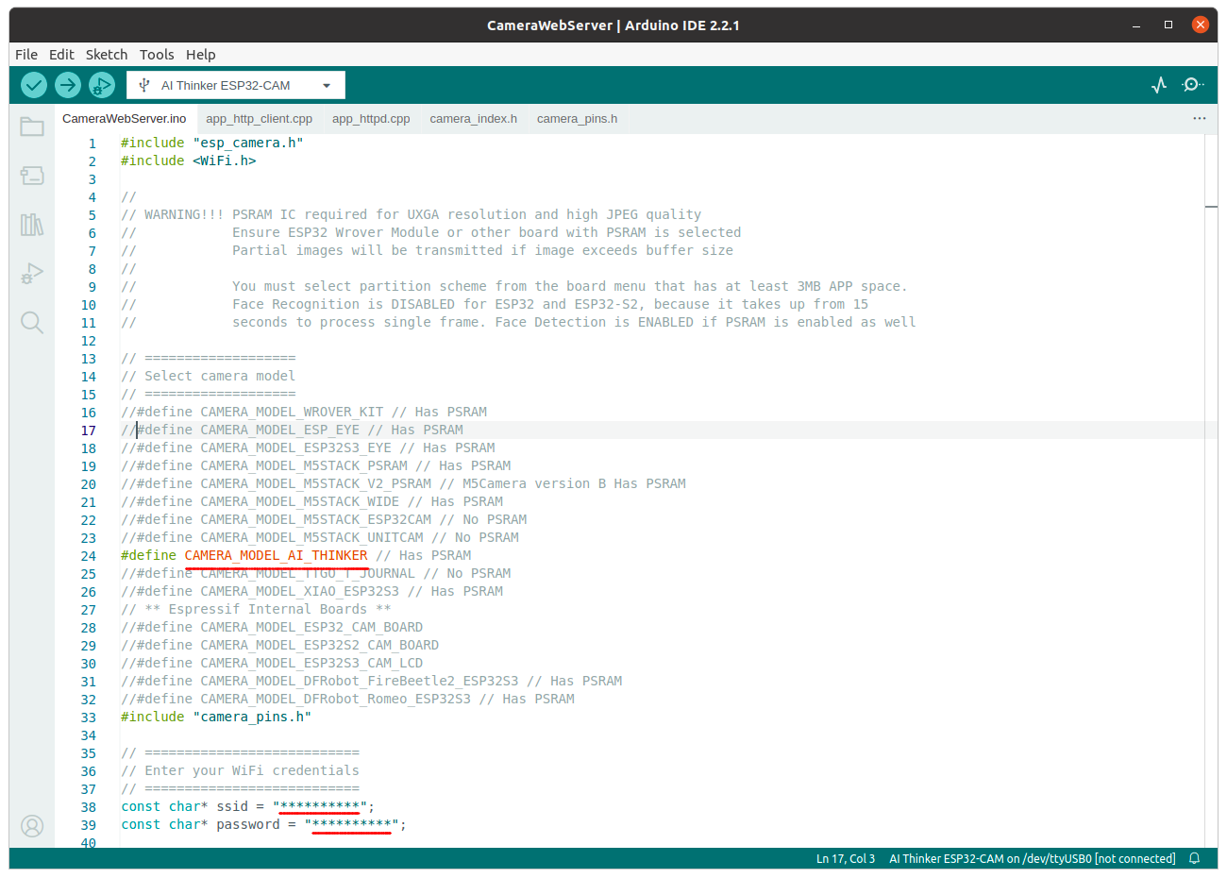This screenshot has height=878, width=1227.
Task: Click CAMERA_MODEL_ESP_EYE commented line
Action: (x=292, y=430)
